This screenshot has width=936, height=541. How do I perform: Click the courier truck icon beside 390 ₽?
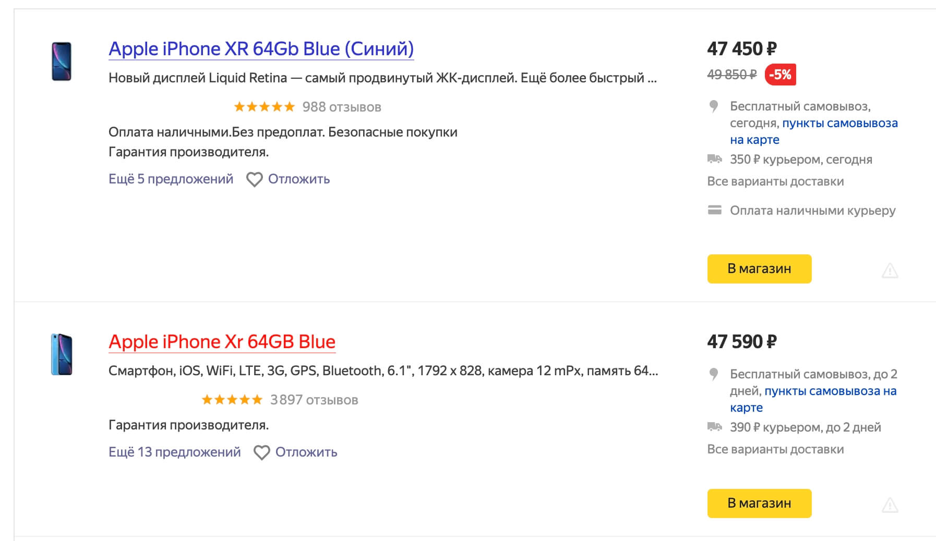point(714,426)
